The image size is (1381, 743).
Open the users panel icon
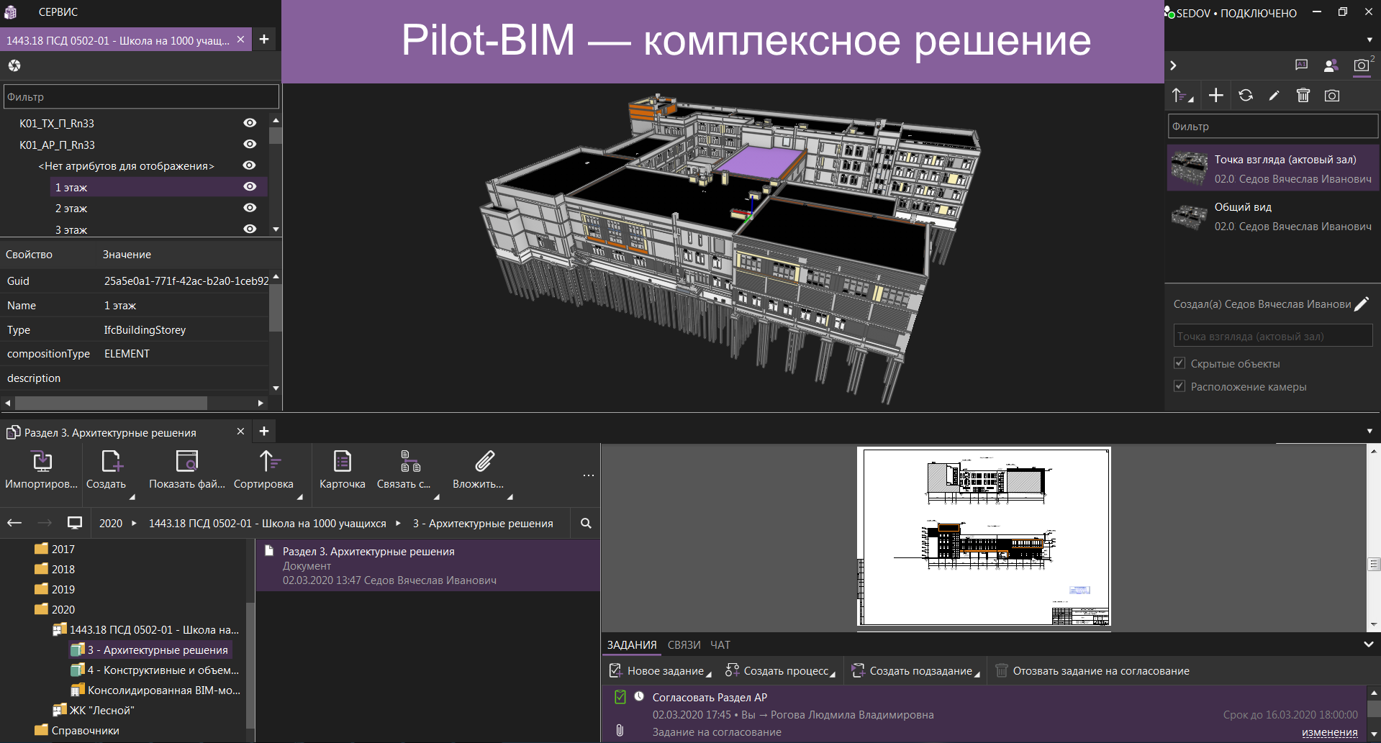tap(1331, 65)
